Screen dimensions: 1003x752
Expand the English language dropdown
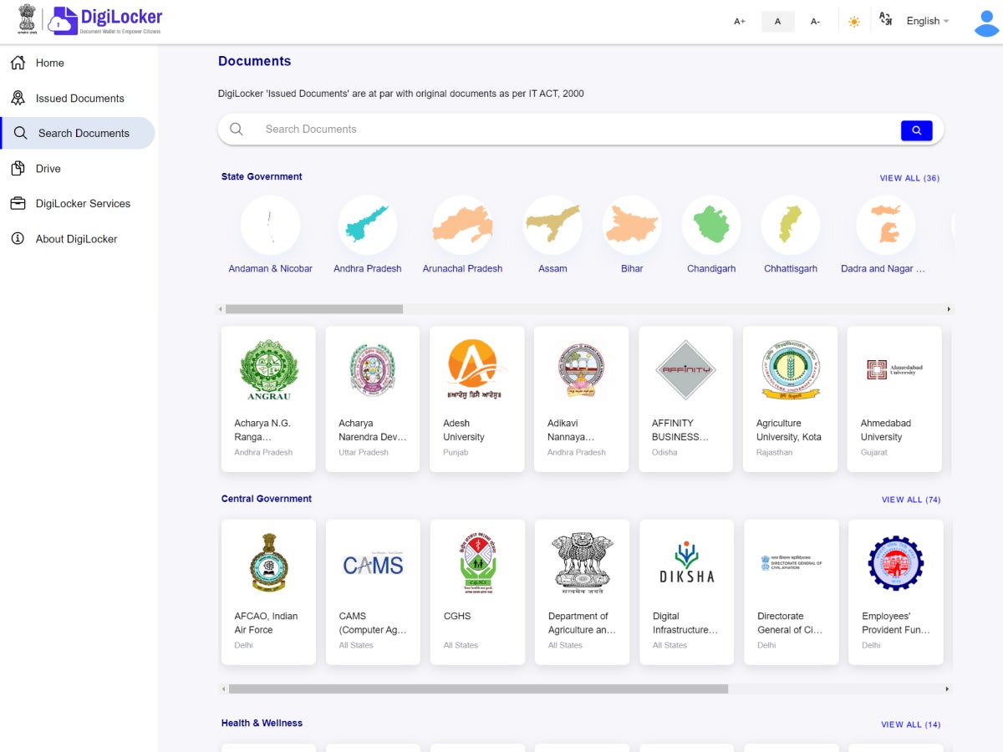pos(927,21)
